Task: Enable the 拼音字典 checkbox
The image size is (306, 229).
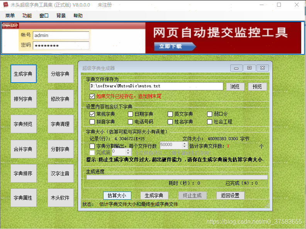Action: [x=92, y=122]
